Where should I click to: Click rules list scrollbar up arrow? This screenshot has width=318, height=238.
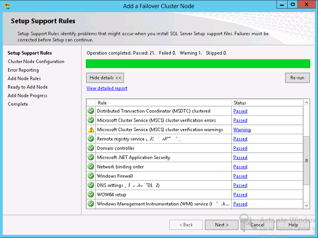click(306, 102)
